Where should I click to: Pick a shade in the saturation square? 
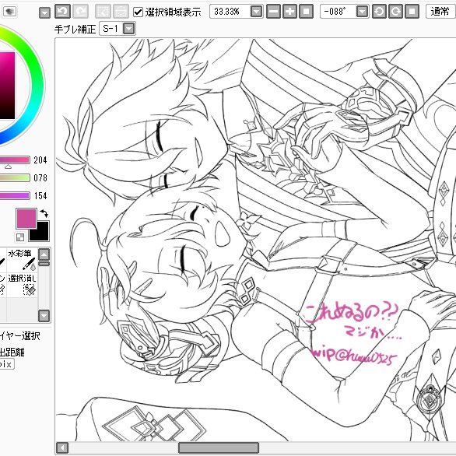[7, 86]
